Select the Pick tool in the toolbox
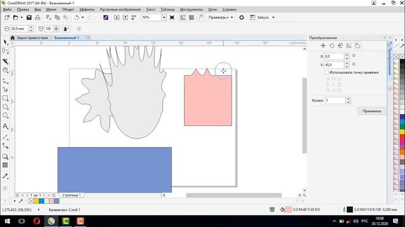The height and width of the screenshot is (227, 405). pos(6,42)
